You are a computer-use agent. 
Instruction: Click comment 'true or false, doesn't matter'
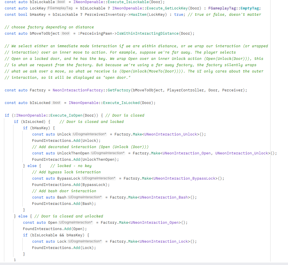[x=224, y=15]
